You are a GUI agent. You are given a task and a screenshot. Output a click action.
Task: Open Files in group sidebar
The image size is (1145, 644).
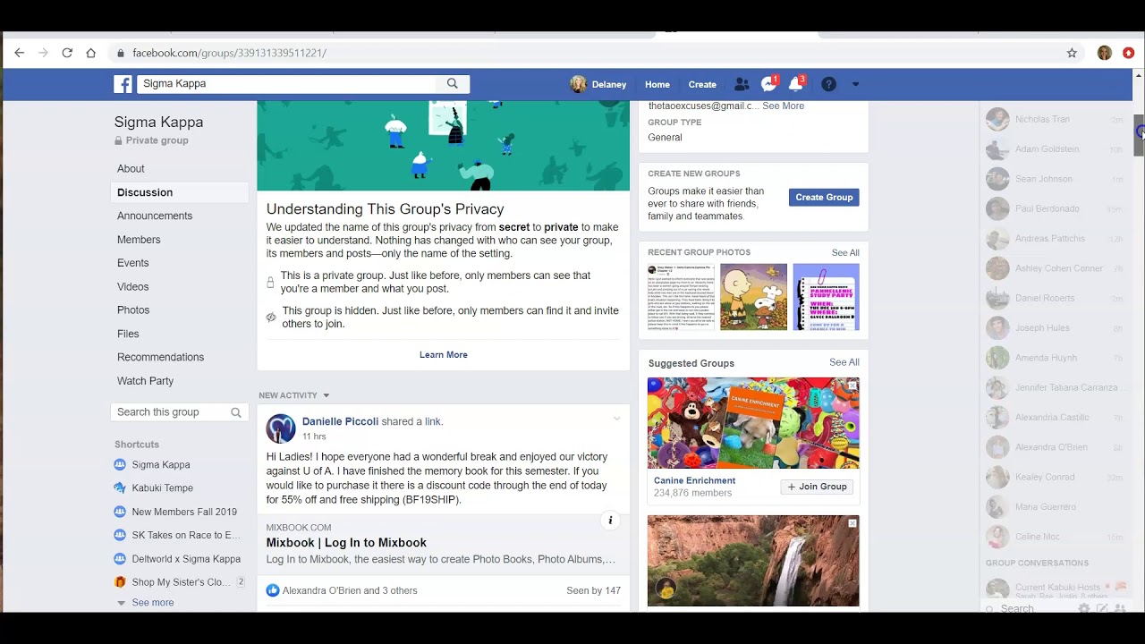point(128,334)
